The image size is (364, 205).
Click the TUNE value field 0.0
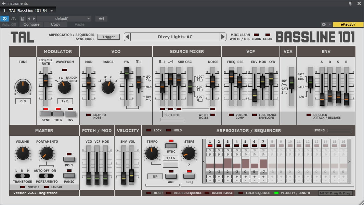pyautogui.click(x=23, y=101)
